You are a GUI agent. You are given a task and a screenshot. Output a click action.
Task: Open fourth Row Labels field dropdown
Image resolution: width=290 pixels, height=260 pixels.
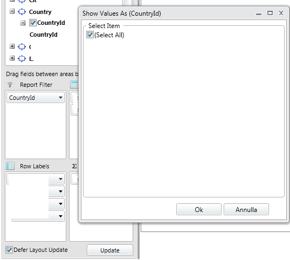pyautogui.click(x=60, y=216)
